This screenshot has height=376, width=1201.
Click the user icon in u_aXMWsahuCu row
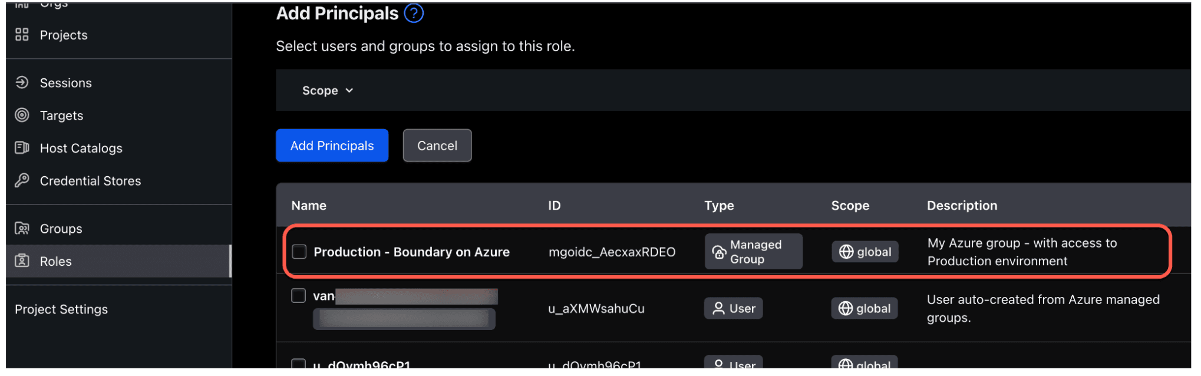(718, 308)
